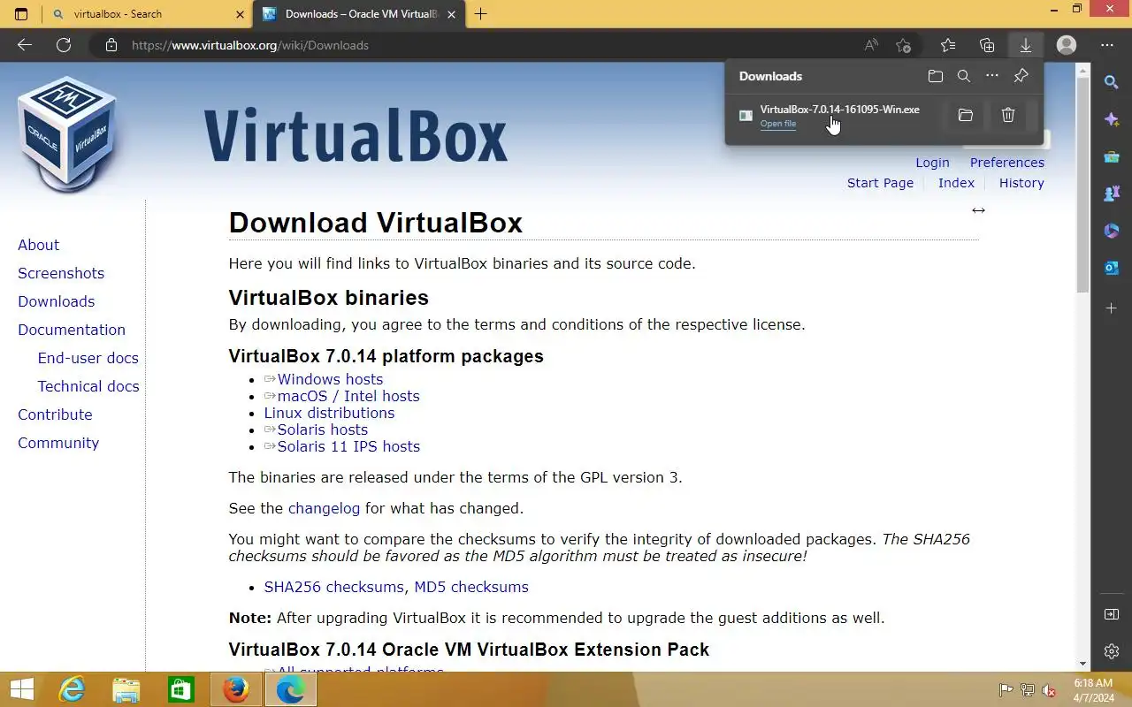Open the Windows Start button
The height and width of the screenshot is (707, 1132).
(21, 689)
